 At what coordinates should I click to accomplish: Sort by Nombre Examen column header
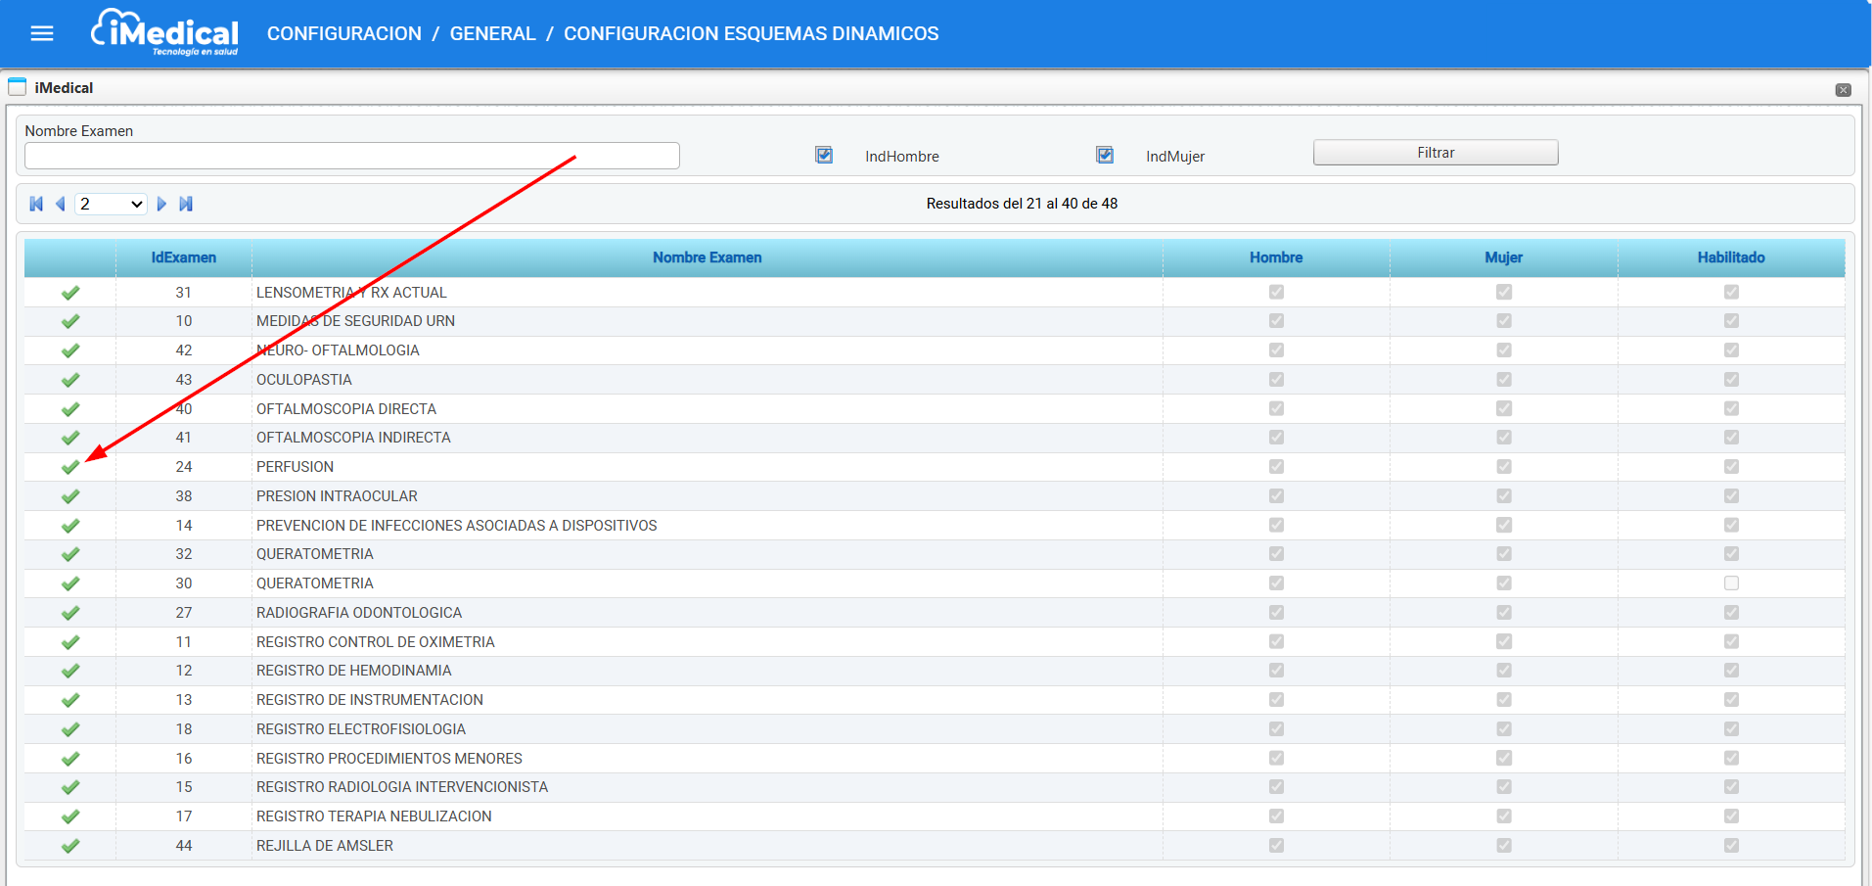coord(707,257)
